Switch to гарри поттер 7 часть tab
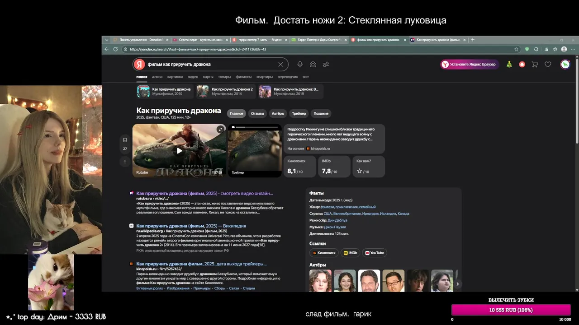The height and width of the screenshot is (325, 579). pos(260,40)
